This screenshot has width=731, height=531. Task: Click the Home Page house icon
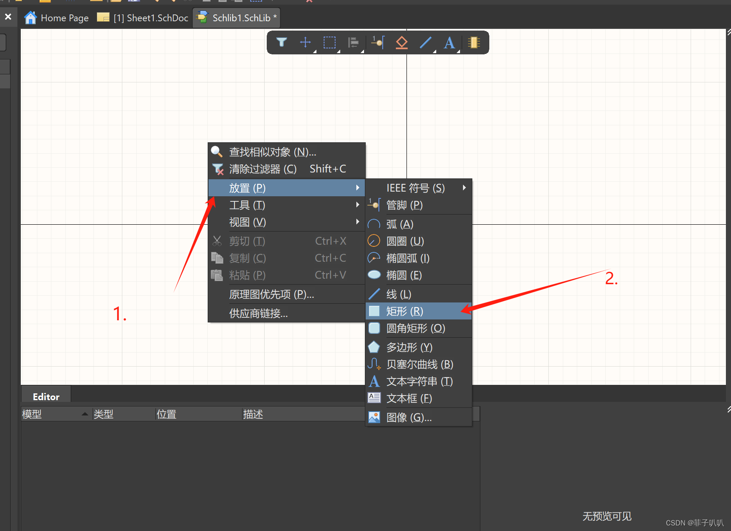pyautogui.click(x=31, y=18)
